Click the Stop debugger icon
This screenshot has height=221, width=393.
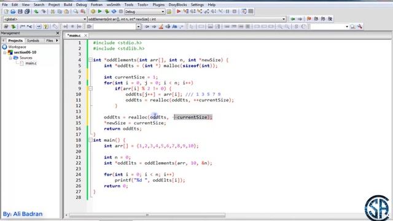point(235,12)
